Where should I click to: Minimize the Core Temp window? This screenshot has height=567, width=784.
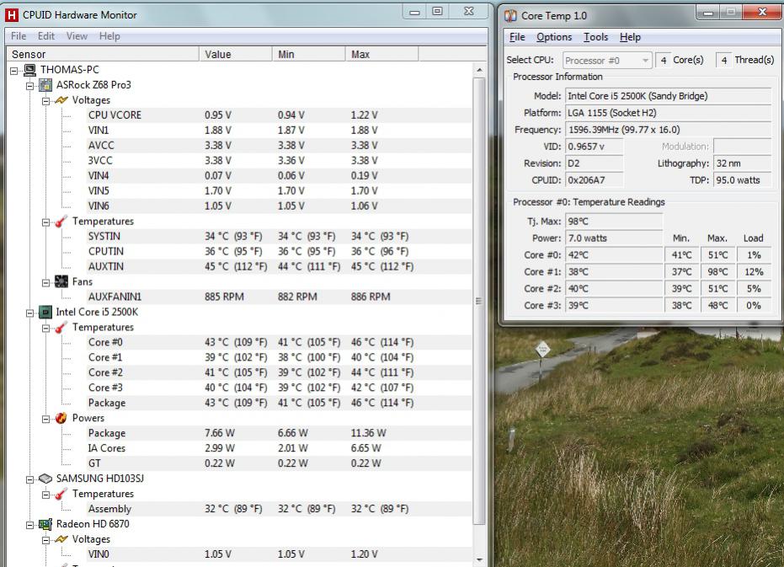[708, 13]
